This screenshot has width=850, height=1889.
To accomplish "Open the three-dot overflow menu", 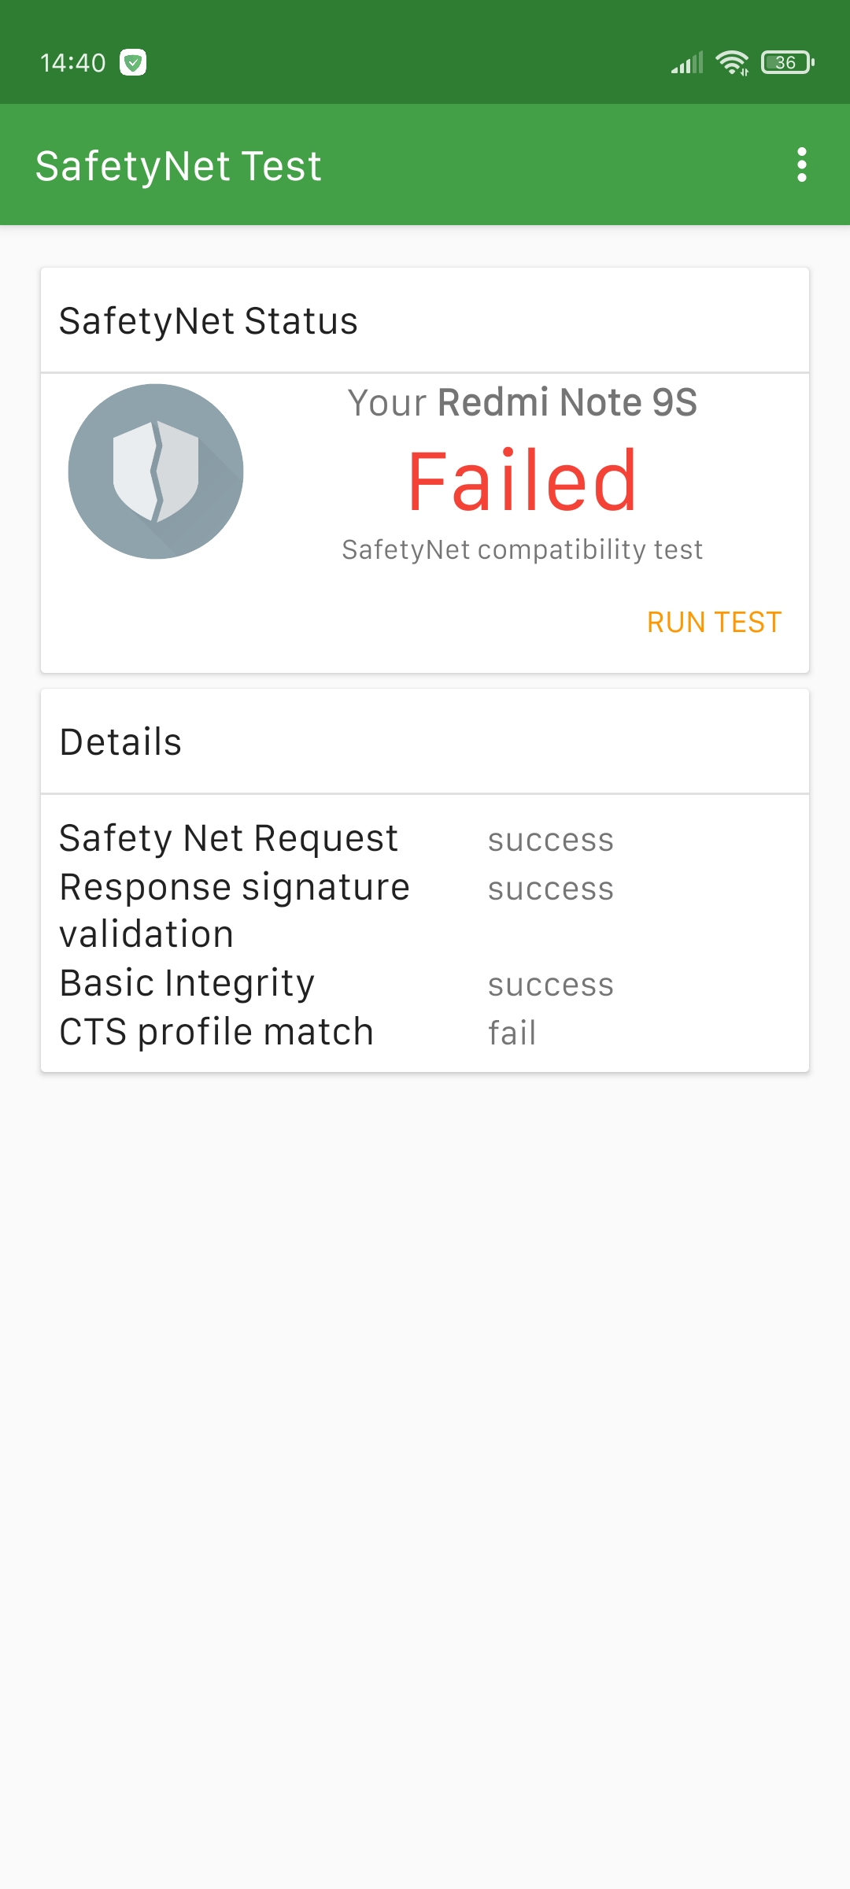I will [801, 165].
